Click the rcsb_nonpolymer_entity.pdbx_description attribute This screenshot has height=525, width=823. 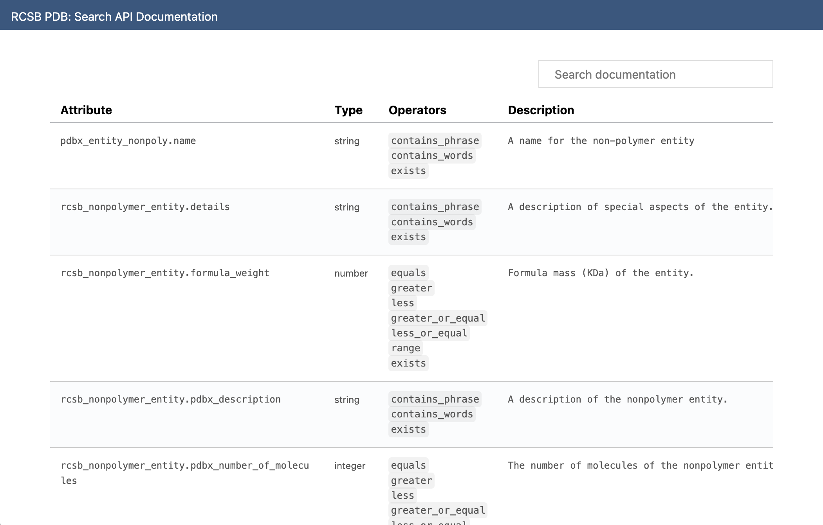point(170,399)
